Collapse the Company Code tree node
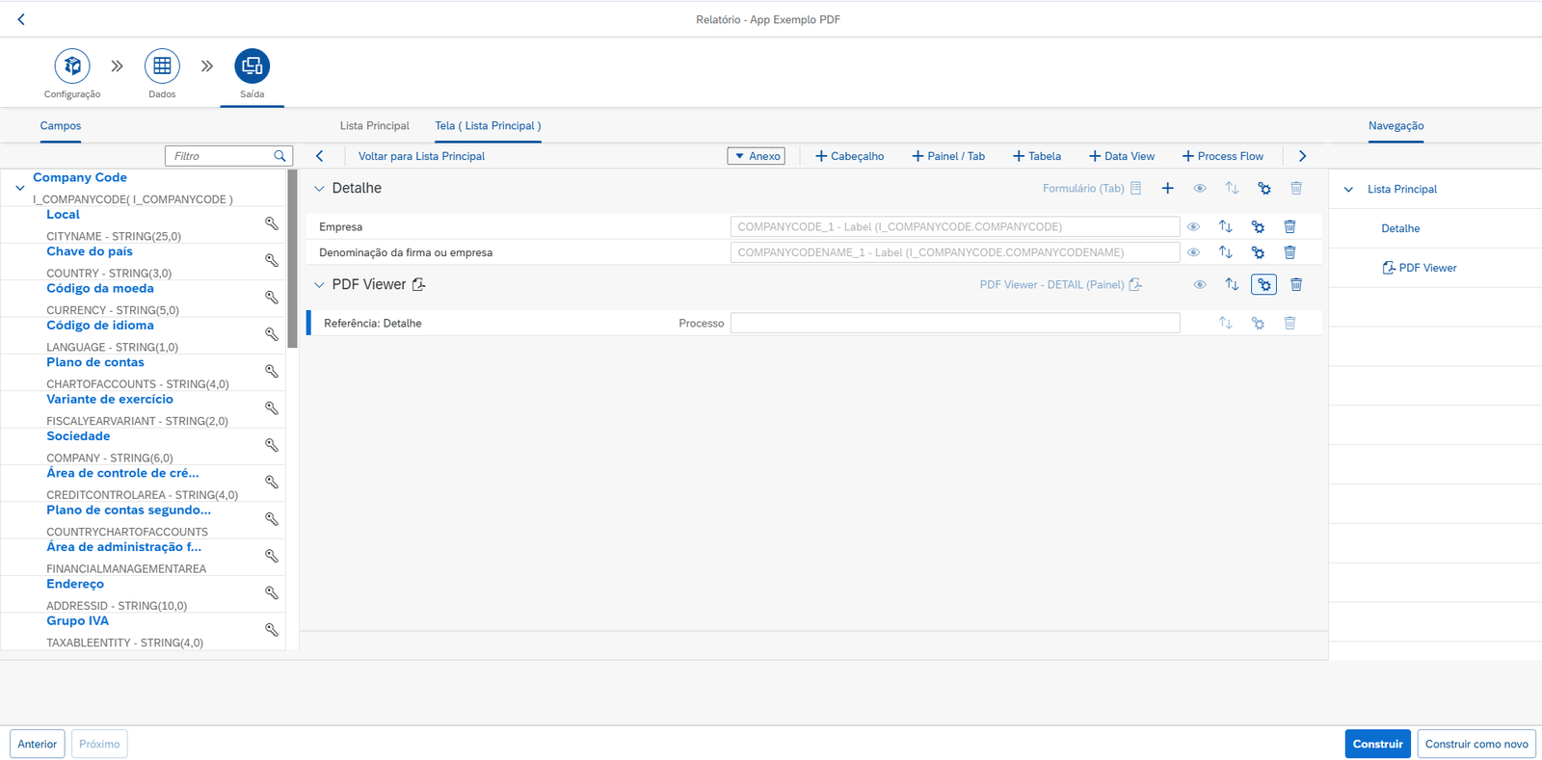1542x760 pixels. click(20, 188)
